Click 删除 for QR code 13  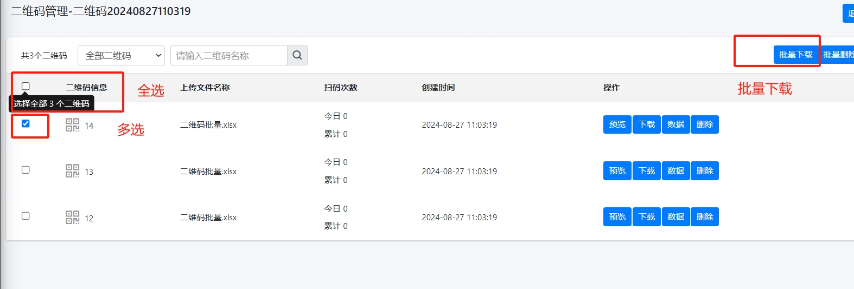pos(704,171)
